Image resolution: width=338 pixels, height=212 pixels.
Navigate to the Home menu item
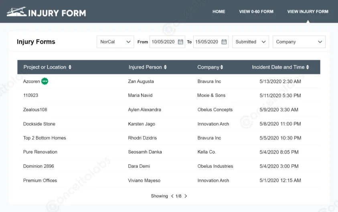coord(219,12)
